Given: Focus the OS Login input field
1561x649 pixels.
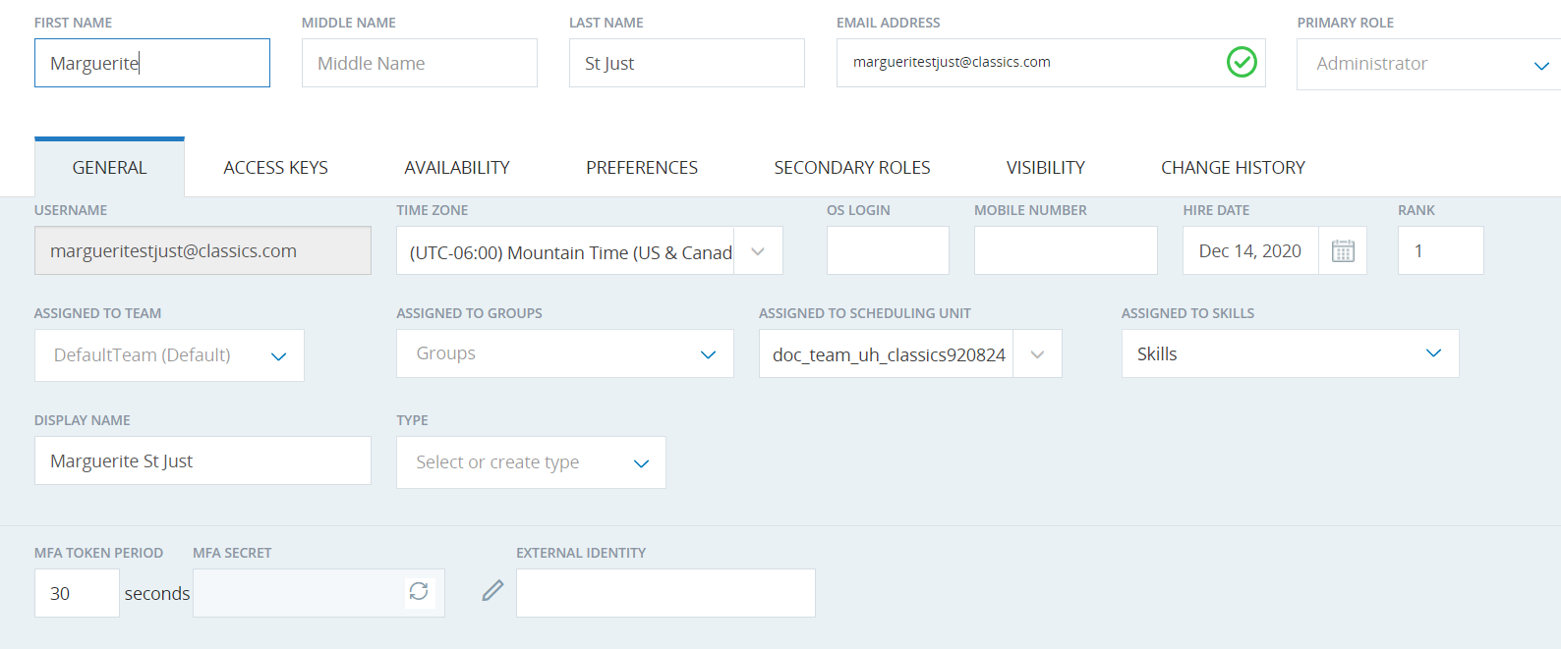Looking at the screenshot, I should click(888, 250).
